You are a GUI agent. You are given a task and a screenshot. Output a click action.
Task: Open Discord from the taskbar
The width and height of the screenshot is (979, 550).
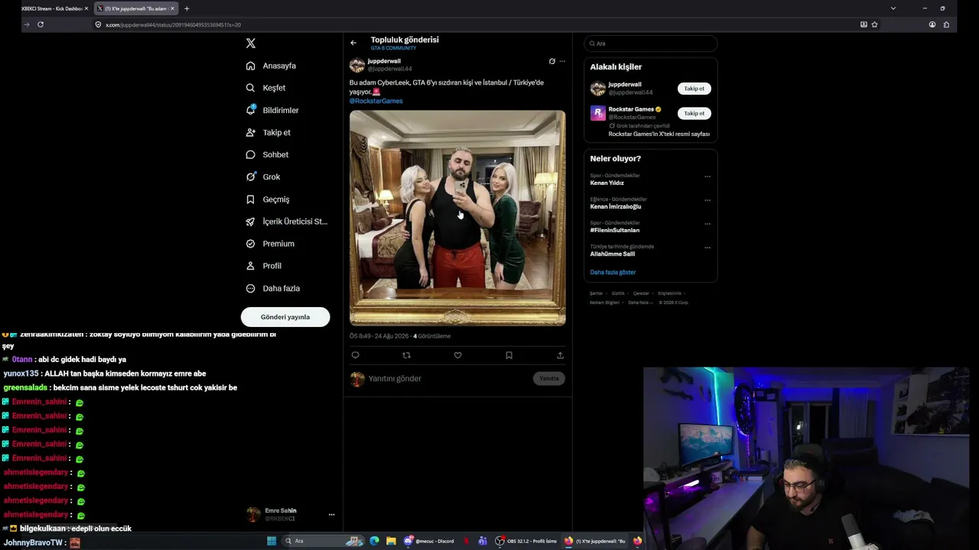(431, 541)
